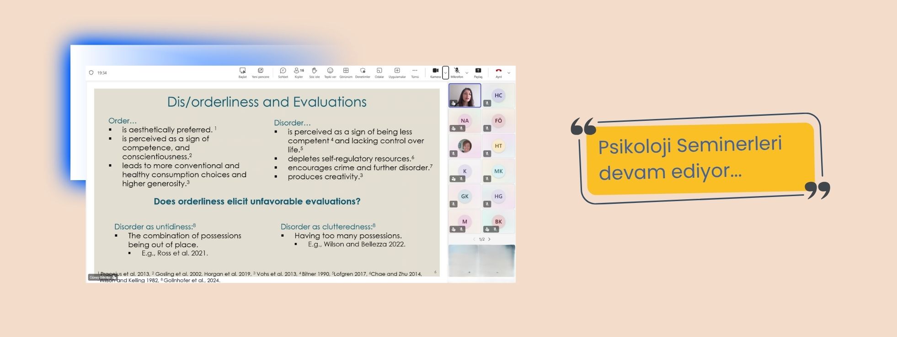
Task: Open the Sohbet chat panel
Action: [283, 73]
